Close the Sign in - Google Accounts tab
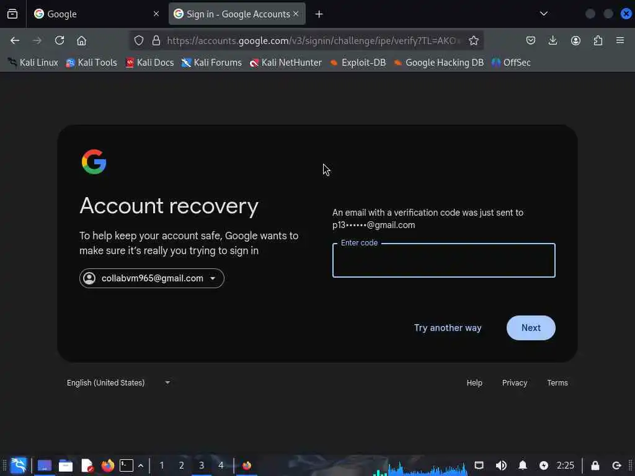This screenshot has height=476, width=635. tap(296, 14)
